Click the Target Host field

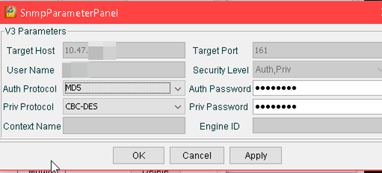click(x=124, y=50)
